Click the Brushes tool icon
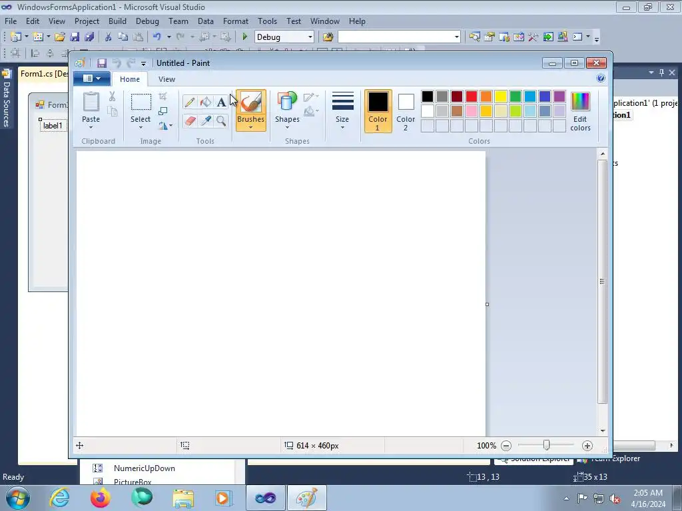 tap(251, 102)
